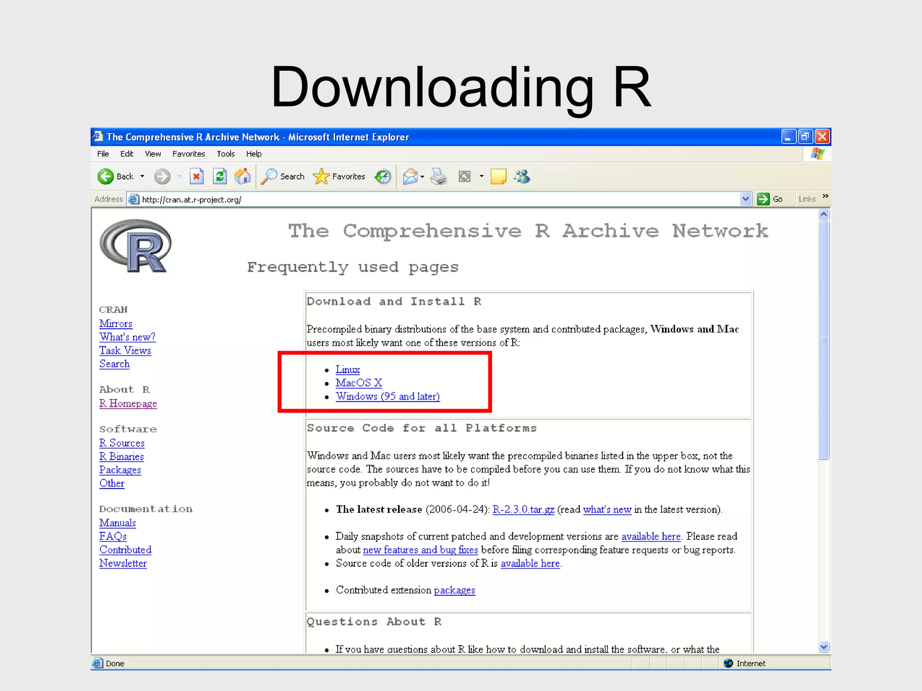Screen dimensions: 922x691
Task: Click the Internet zone globe icon
Action: click(x=728, y=663)
